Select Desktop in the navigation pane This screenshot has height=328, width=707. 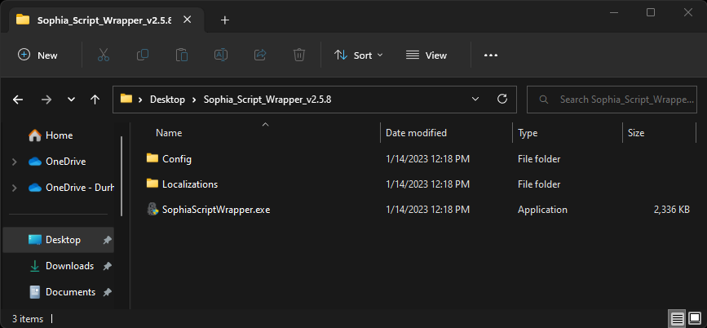point(58,240)
